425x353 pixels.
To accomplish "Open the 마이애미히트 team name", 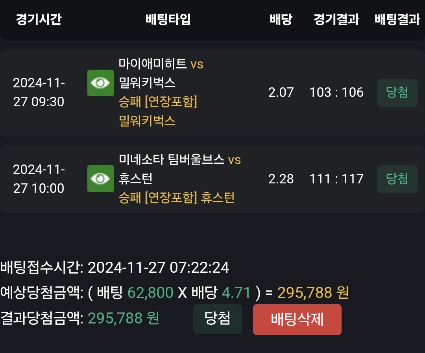I will (x=153, y=64).
